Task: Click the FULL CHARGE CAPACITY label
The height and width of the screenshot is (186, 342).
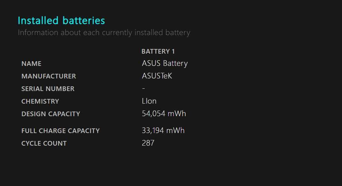Action: tap(60, 131)
